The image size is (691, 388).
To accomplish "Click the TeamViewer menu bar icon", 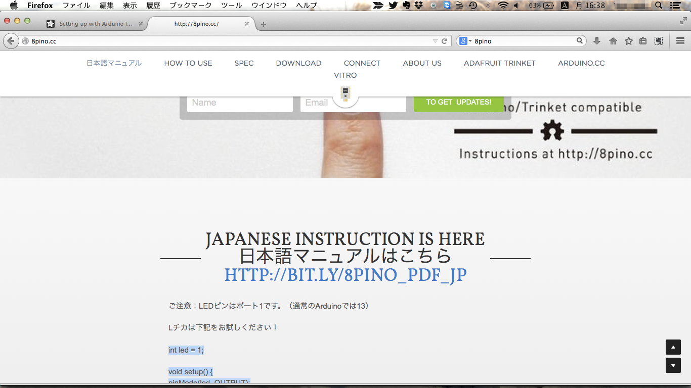I will (x=447, y=6).
